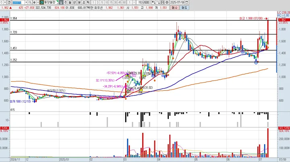
Task: Click the 최저 580 (12/10) low label
Action: click(21, 101)
